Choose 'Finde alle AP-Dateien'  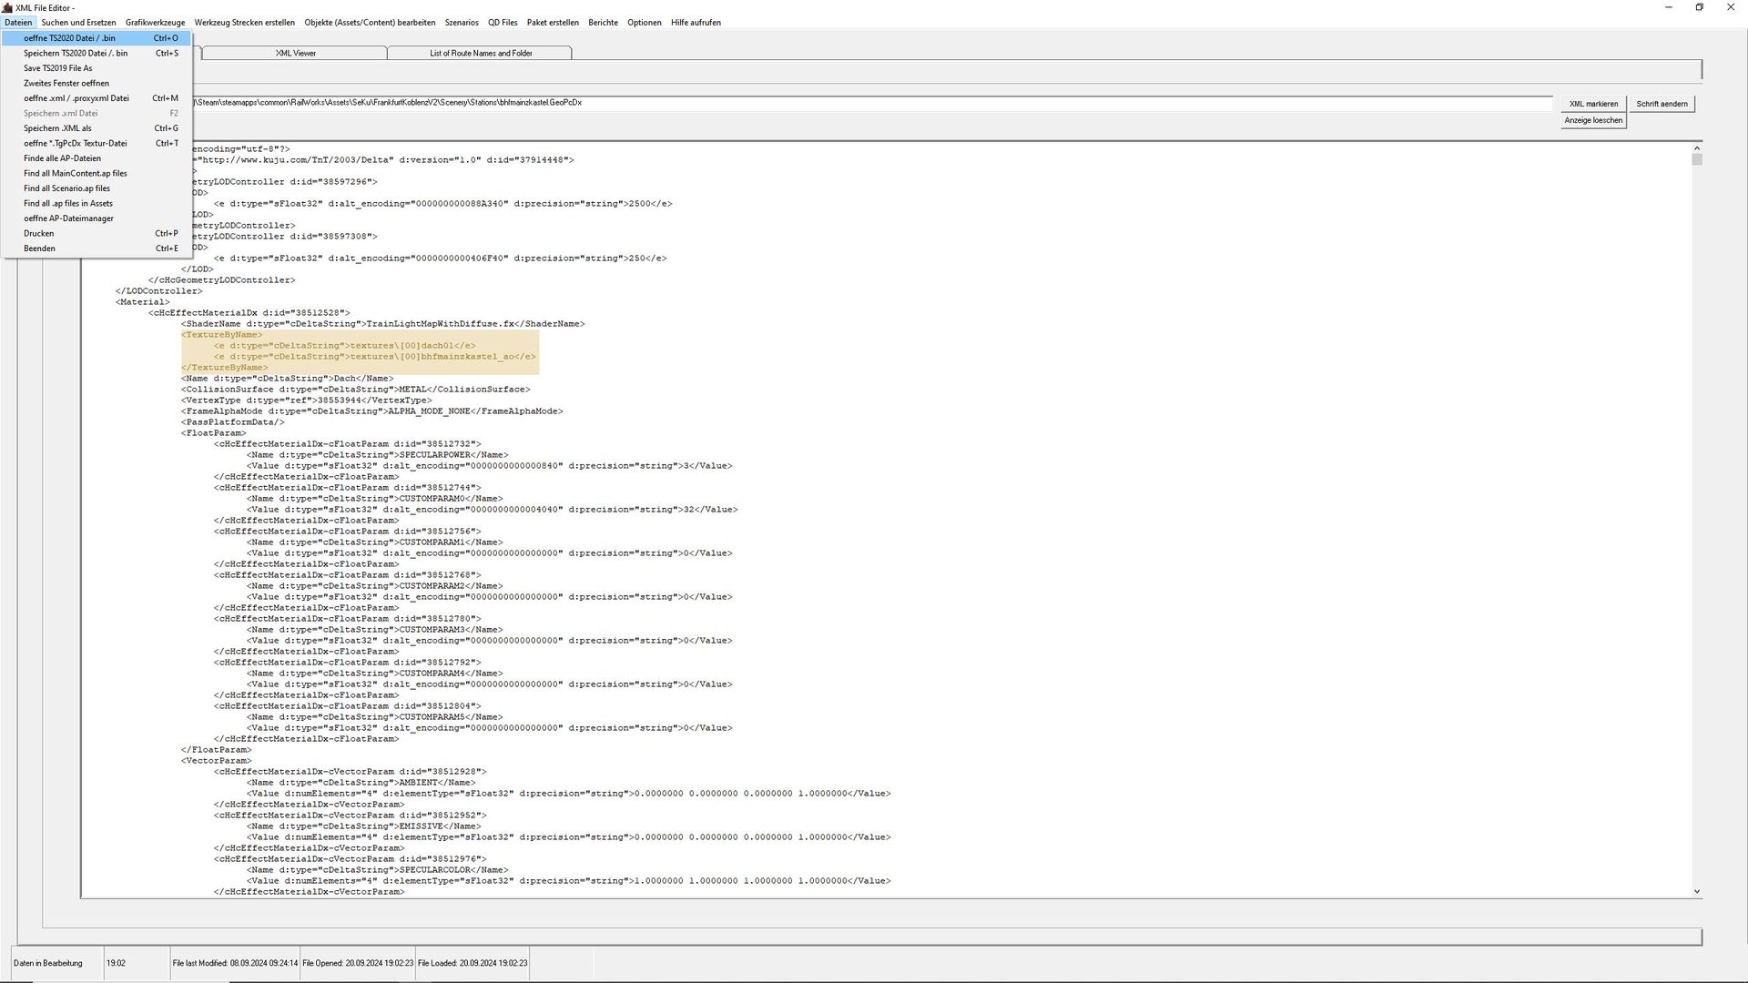click(62, 158)
